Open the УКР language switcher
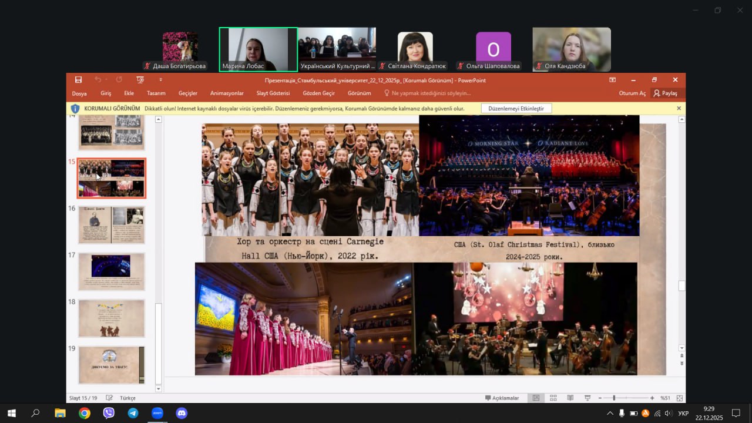Image resolution: width=752 pixels, height=423 pixels. point(683,414)
